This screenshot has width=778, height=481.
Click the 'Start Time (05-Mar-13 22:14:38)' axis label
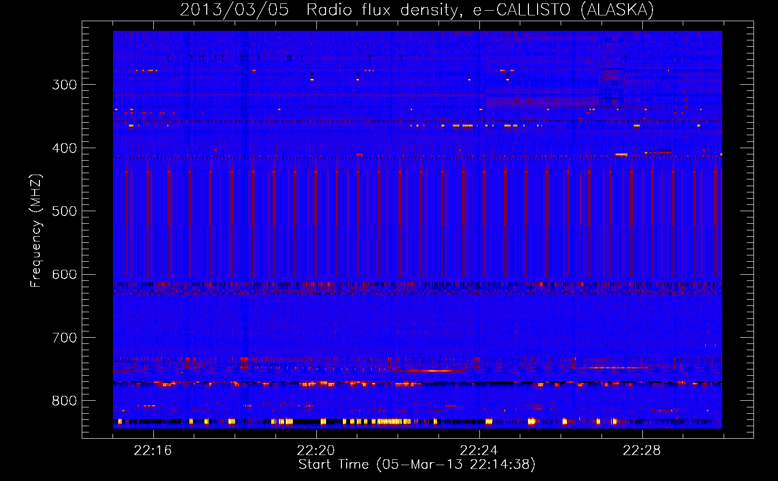[417, 465]
